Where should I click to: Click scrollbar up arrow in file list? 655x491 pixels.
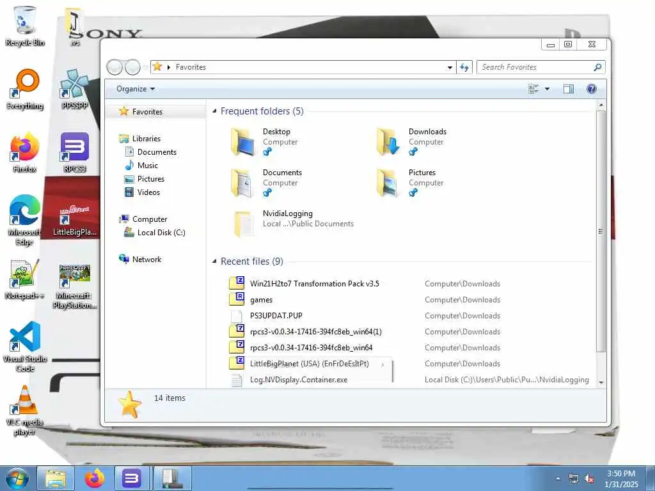click(x=601, y=105)
